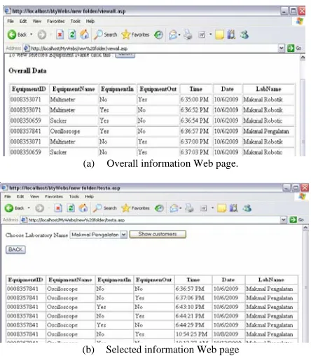Open Tools menu in viewall.asp window
311x356 pixels.
76,21
